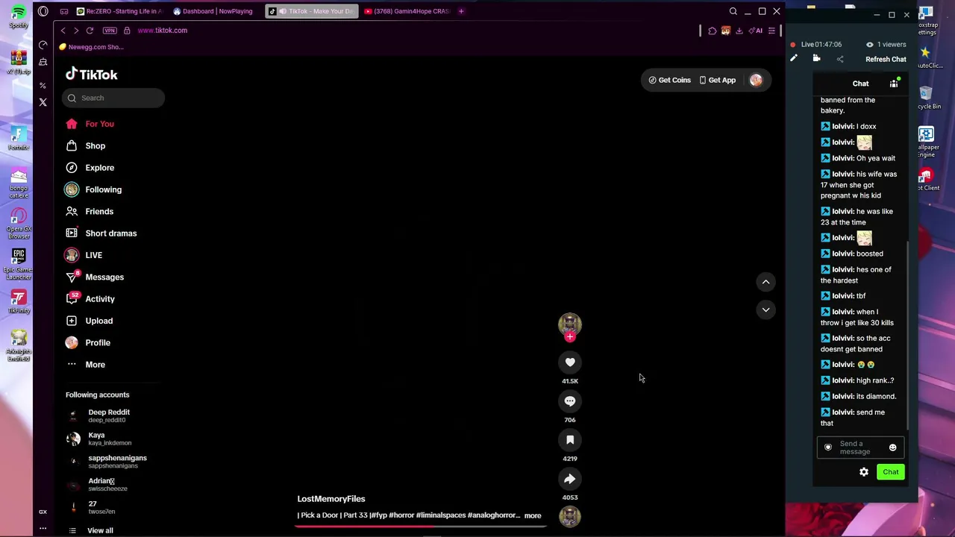Open chat users icon beside Chat header
This screenshot has height=537, width=955.
[894, 84]
